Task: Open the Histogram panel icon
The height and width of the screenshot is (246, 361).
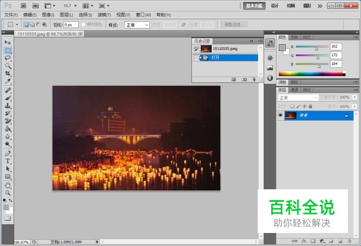Action: tap(270, 68)
